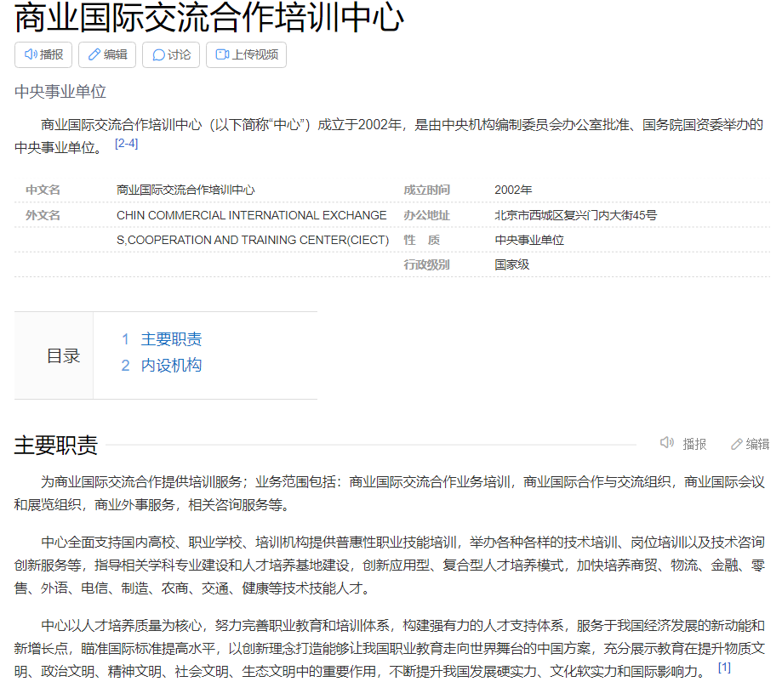
Task: Click the 行政级别 label
Action: (427, 264)
